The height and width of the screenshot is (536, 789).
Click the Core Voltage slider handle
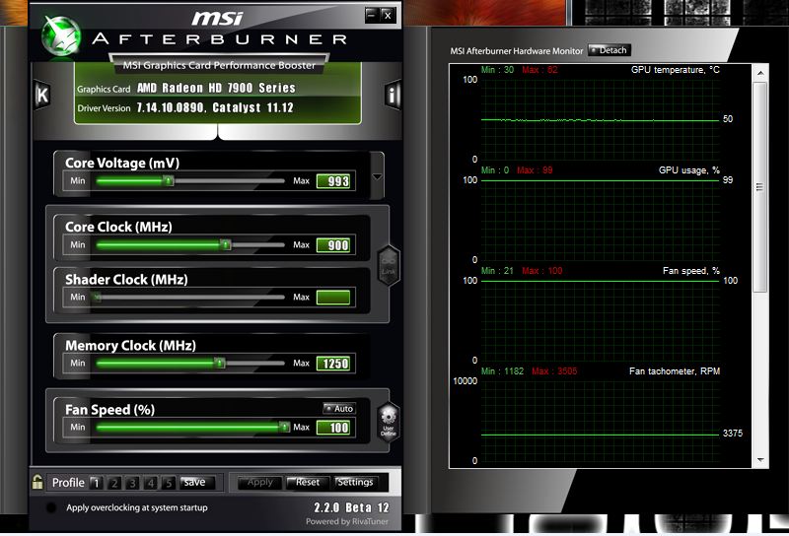[x=170, y=180]
